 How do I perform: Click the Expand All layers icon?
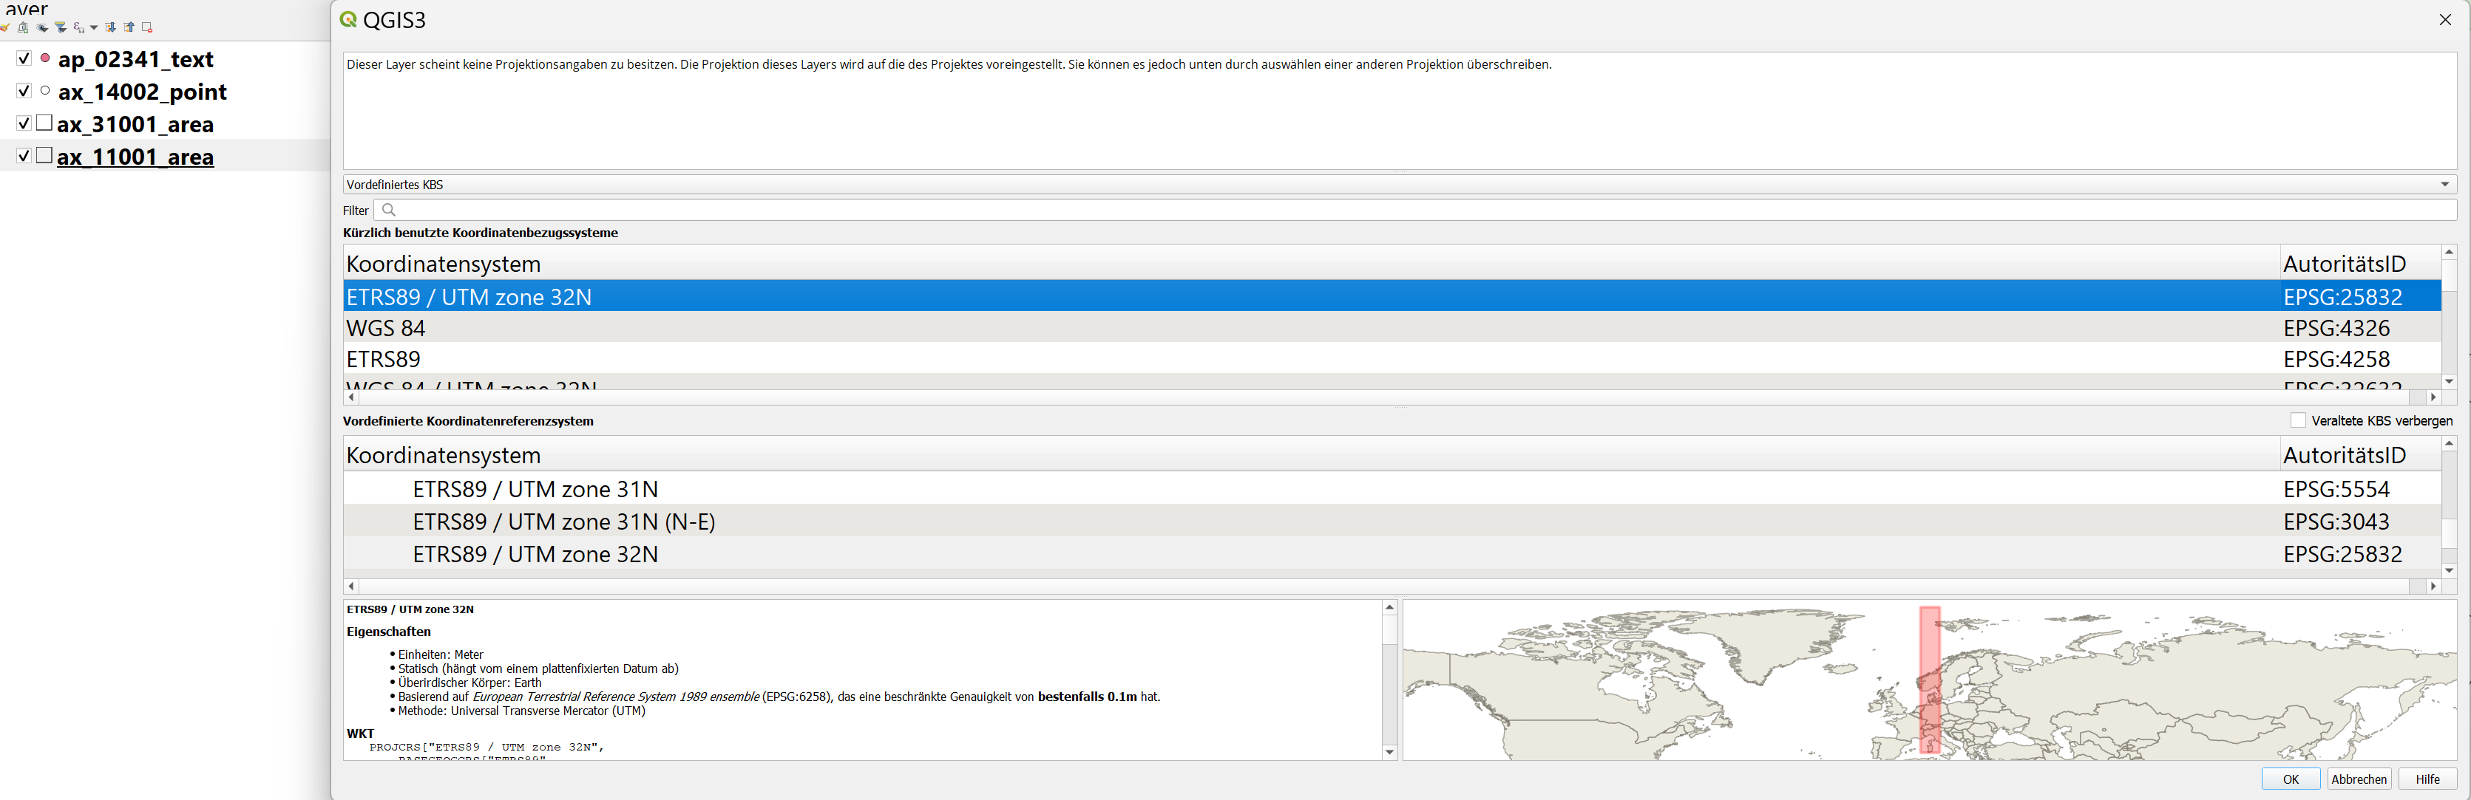pyautogui.click(x=110, y=28)
